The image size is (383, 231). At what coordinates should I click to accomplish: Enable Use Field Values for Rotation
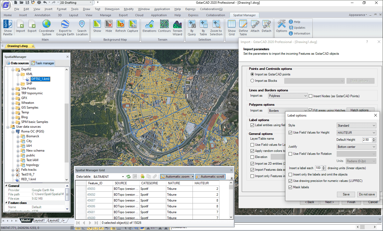tap(290, 154)
